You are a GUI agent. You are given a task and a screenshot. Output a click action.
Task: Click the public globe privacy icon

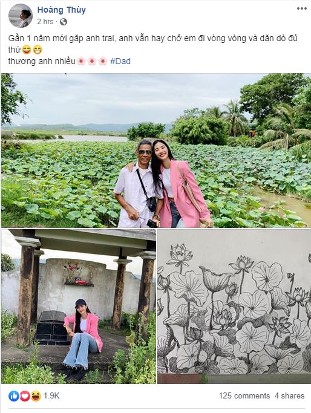coord(64,22)
